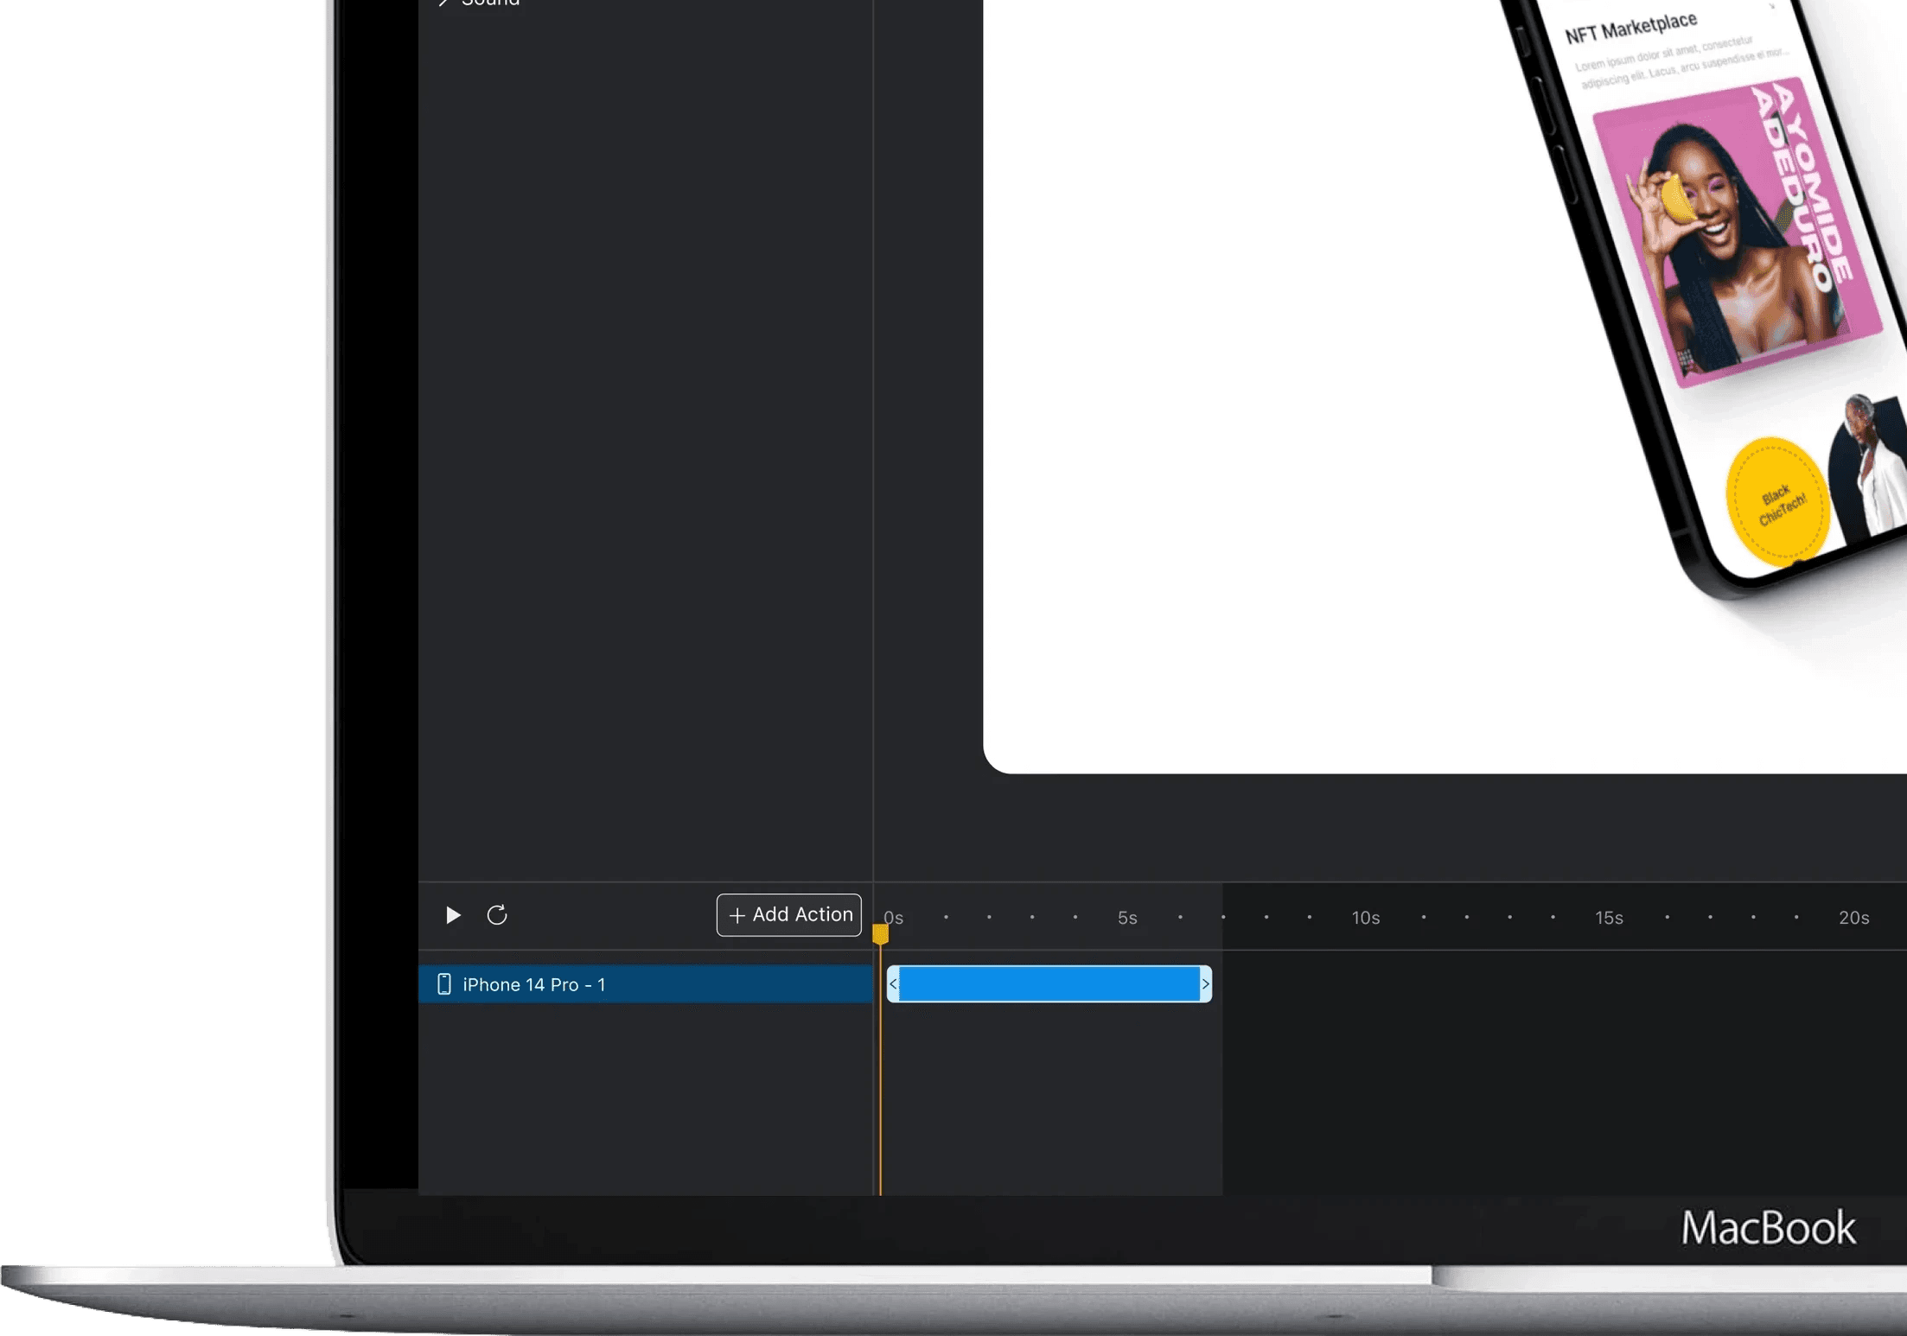Select the blue animation clip in the timeline

point(1049,984)
